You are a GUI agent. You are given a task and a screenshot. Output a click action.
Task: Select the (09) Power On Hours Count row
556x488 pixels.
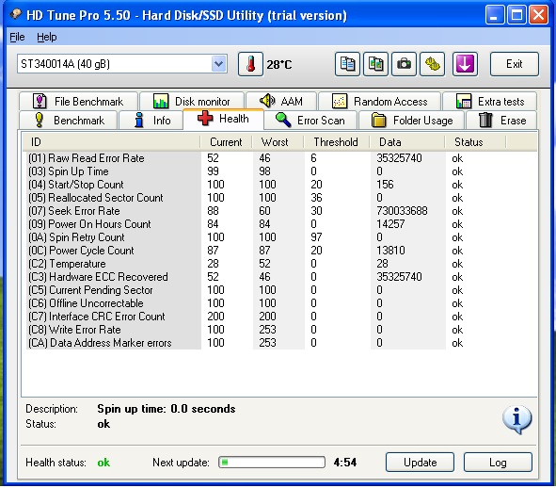[281, 224]
